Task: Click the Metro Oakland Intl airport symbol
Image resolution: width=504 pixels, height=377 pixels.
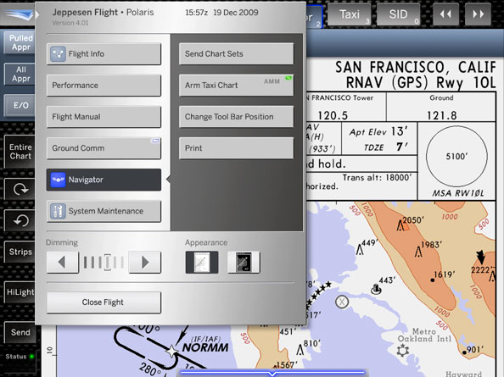Action: pyautogui.click(x=402, y=350)
